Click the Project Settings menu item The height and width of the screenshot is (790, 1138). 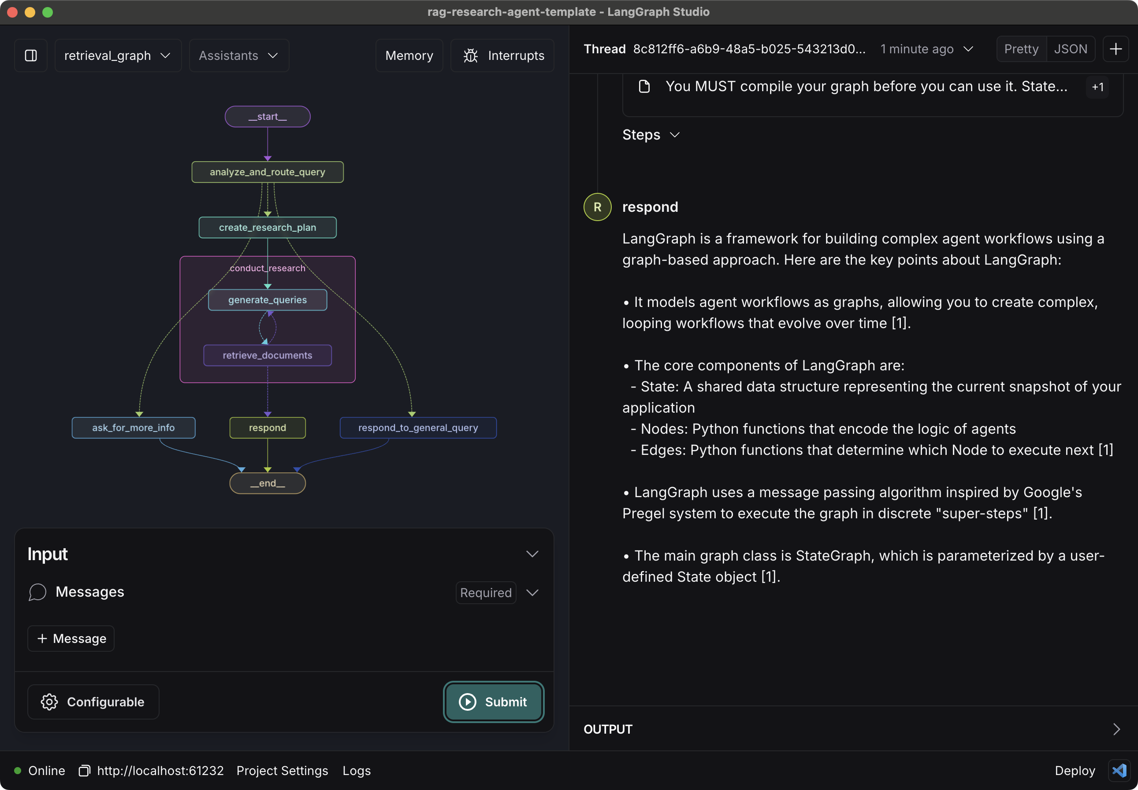pos(282,770)
